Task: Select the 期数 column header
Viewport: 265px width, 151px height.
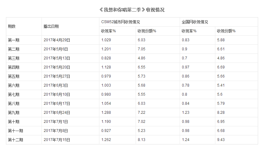Action: pos(12,27)
